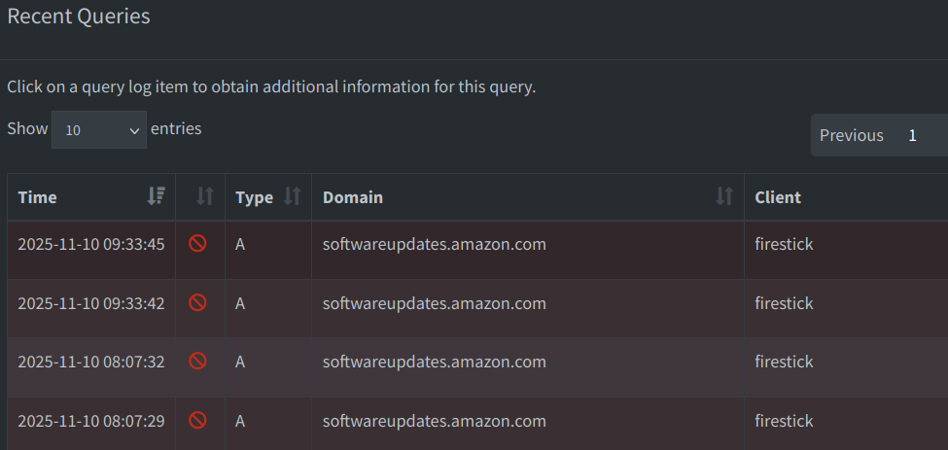The height and width of the screenshot is (450, 948).
Task: Click softwareupdates.amazon.com domain in first row
Action: pyautogui.click(x=434, y=245)
